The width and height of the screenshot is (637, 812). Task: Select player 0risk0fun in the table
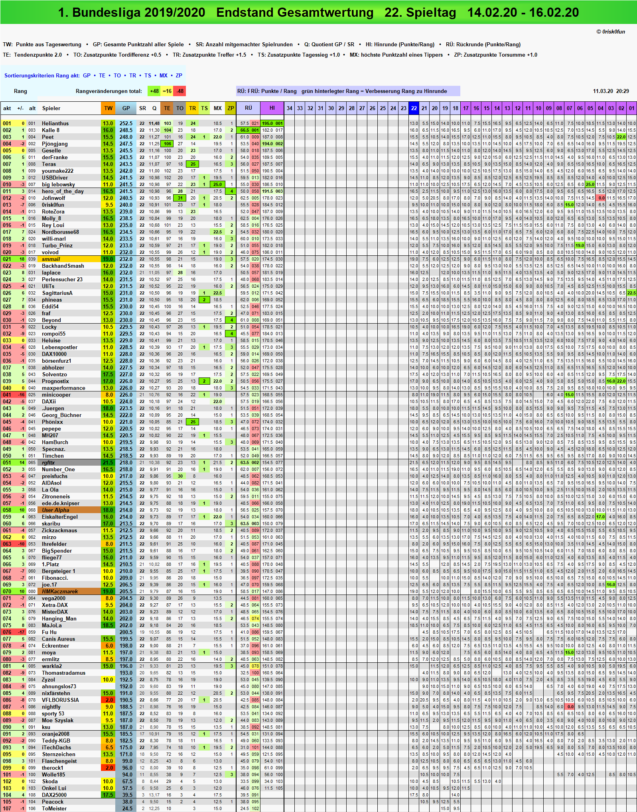53,205
